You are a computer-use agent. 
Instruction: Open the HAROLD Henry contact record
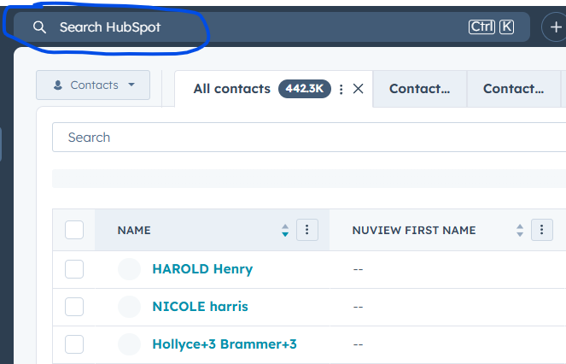pyautogui.click(x=202, y=269)
